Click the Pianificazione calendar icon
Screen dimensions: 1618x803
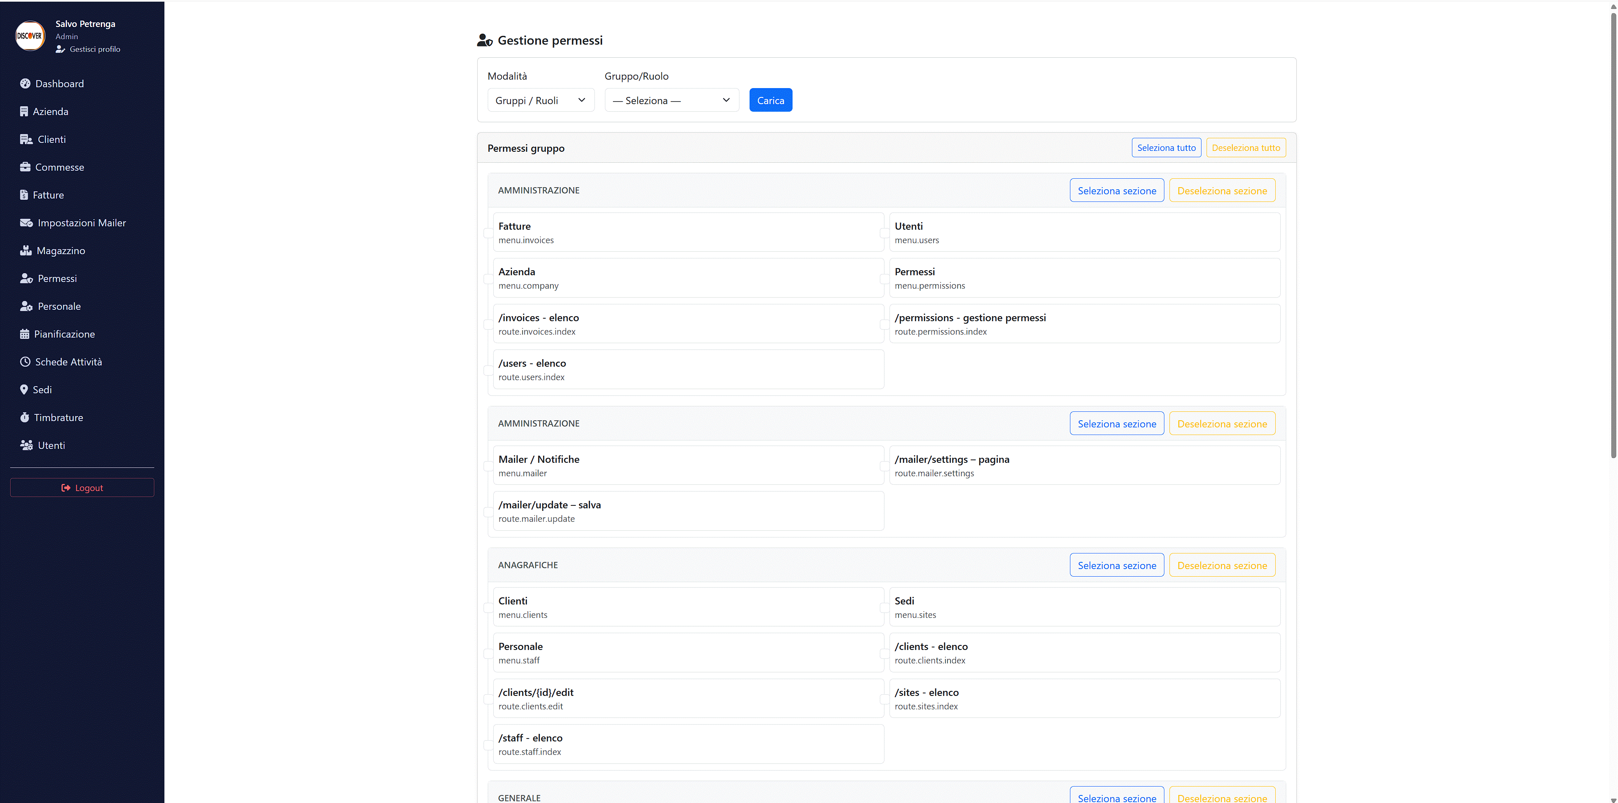[24, 334]
